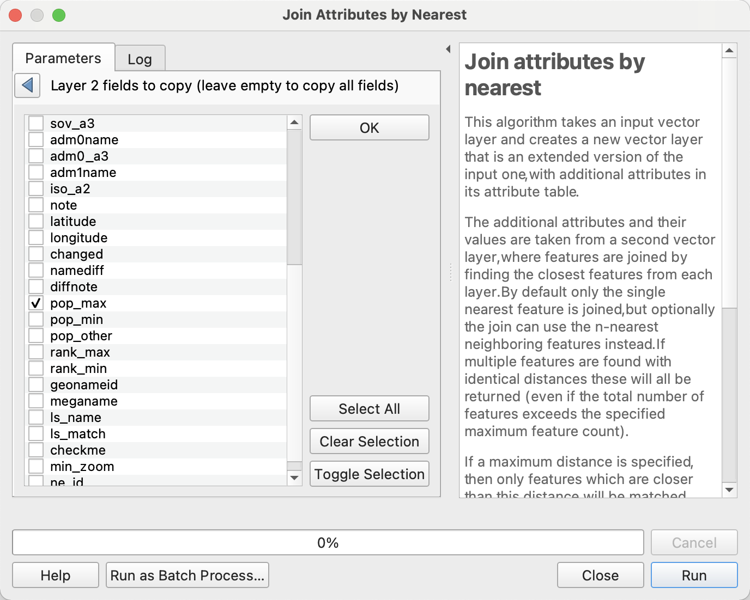This screenshot has width=750, height=600.
Task: Enable the geonameid field checkbox
Action: pos(36,384)
